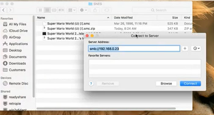Switch Finder to icon view
214x115 pixels.
click(x=40, y=10)
